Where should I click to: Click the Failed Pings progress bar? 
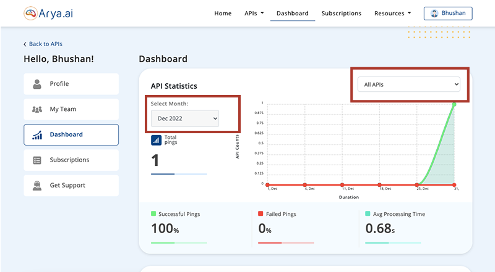286,243
